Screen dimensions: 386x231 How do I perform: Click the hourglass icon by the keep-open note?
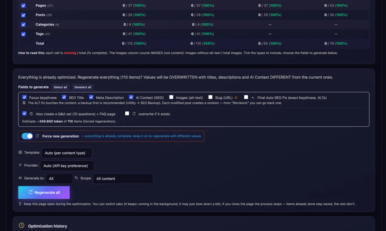[20, 204]
